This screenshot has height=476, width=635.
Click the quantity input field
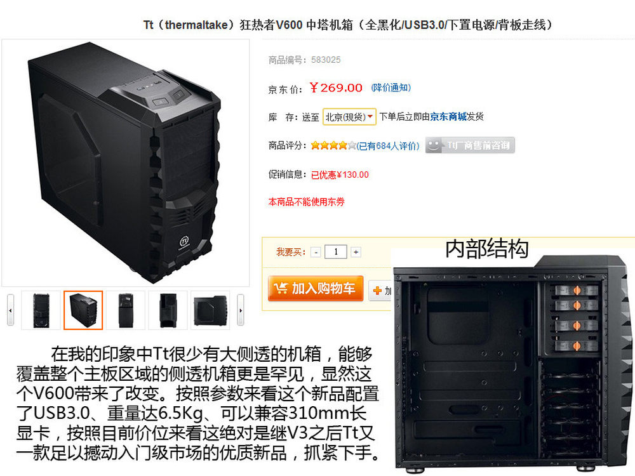point(336,252)
